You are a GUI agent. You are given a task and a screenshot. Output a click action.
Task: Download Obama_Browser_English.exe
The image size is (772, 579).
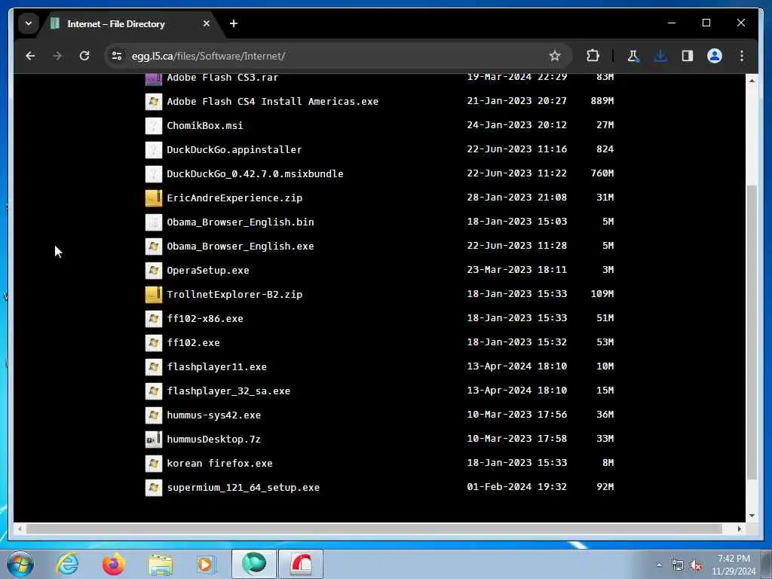(x=240, y=247)
